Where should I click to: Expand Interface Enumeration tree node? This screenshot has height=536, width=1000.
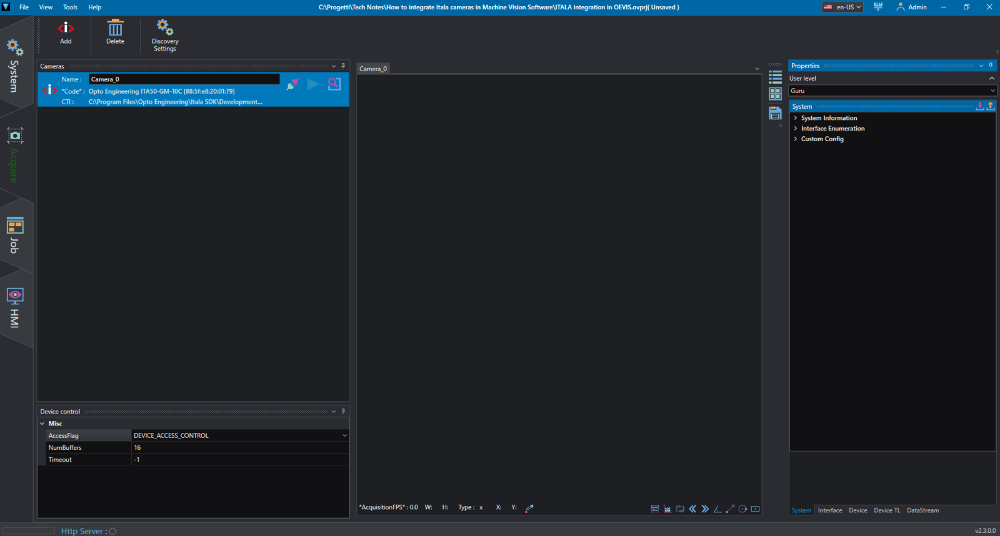(x=796, y=129)
